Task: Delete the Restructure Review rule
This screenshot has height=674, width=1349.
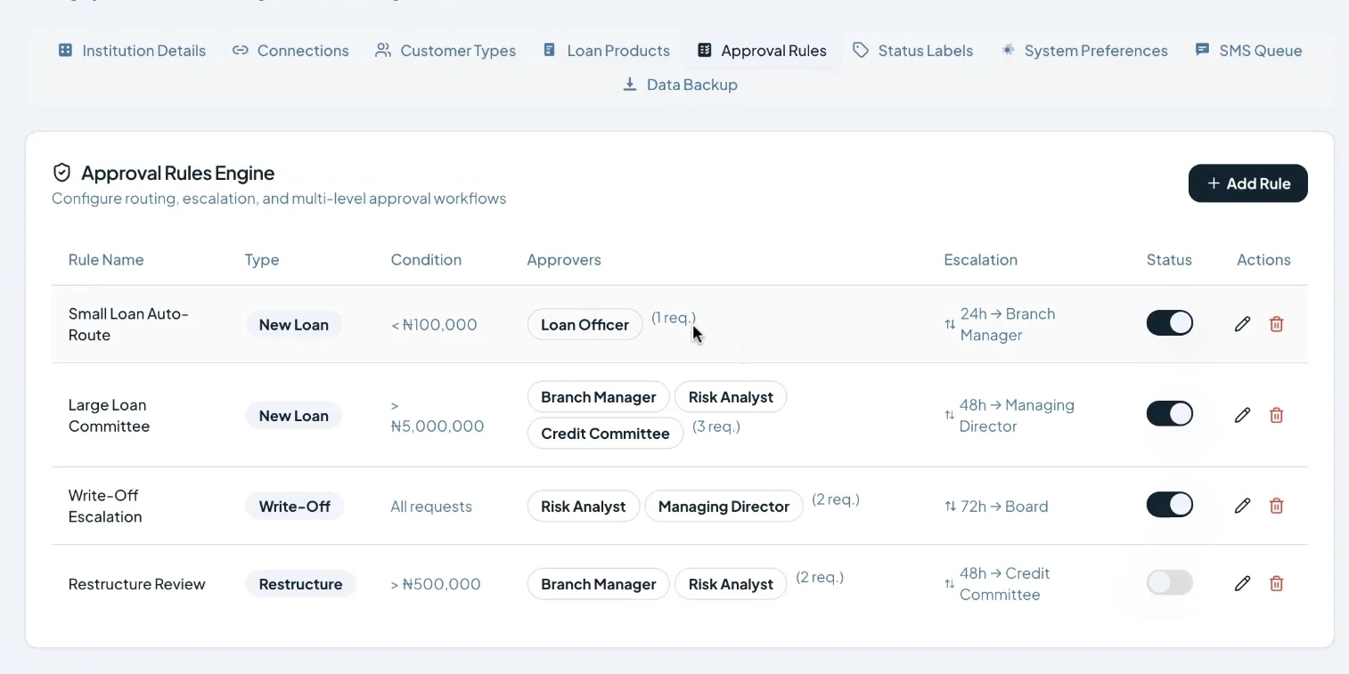Action: click(x=1276, y=583)
